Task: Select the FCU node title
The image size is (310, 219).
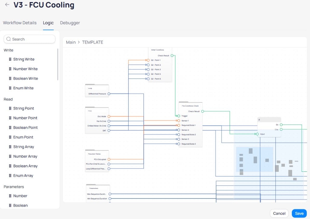Action: pyautogui.click(x=90, y=111)
